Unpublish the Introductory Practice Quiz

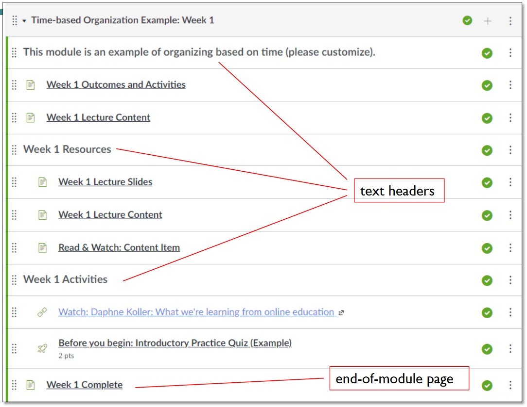click(487, 349)
